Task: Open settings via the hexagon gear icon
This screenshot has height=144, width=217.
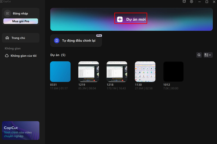Action: tap(192, 2)
